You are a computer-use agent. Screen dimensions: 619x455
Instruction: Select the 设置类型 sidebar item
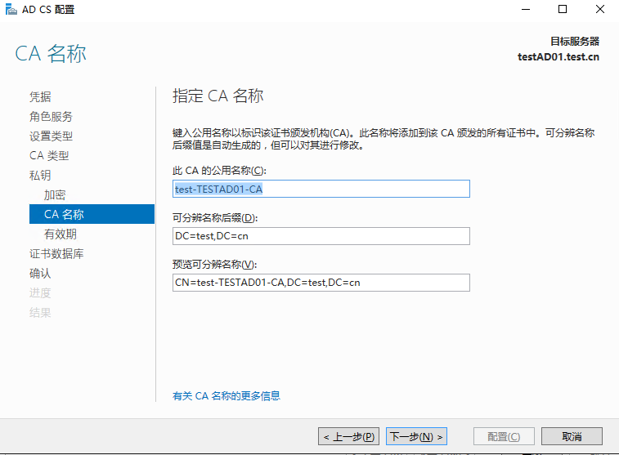coord(51,136)
